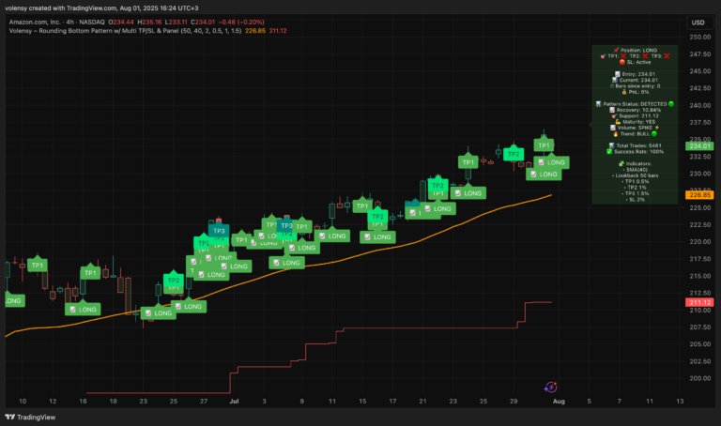Click the 'Bars since entry: 0' row
This screenshot has height=426, width=721.
[635, 86]
